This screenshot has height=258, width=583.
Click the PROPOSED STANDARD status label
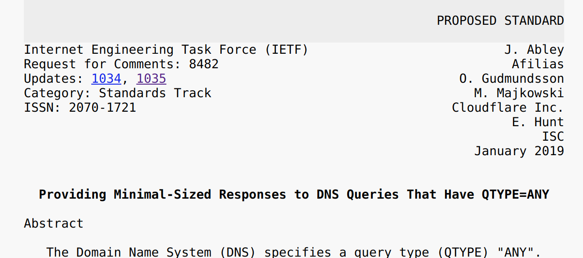(500, 21)
